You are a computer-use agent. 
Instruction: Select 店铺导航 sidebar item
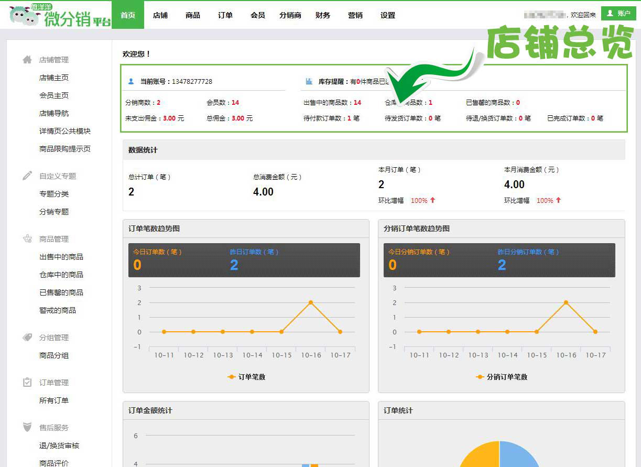pos(54,113)
